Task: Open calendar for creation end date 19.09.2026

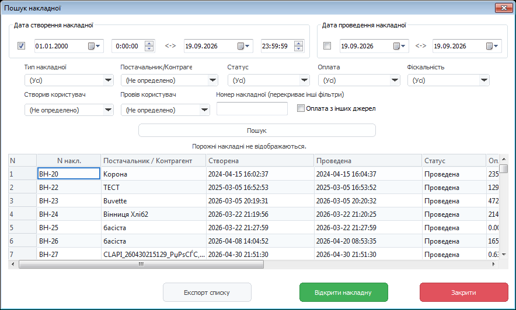Action: click(243, 46)
